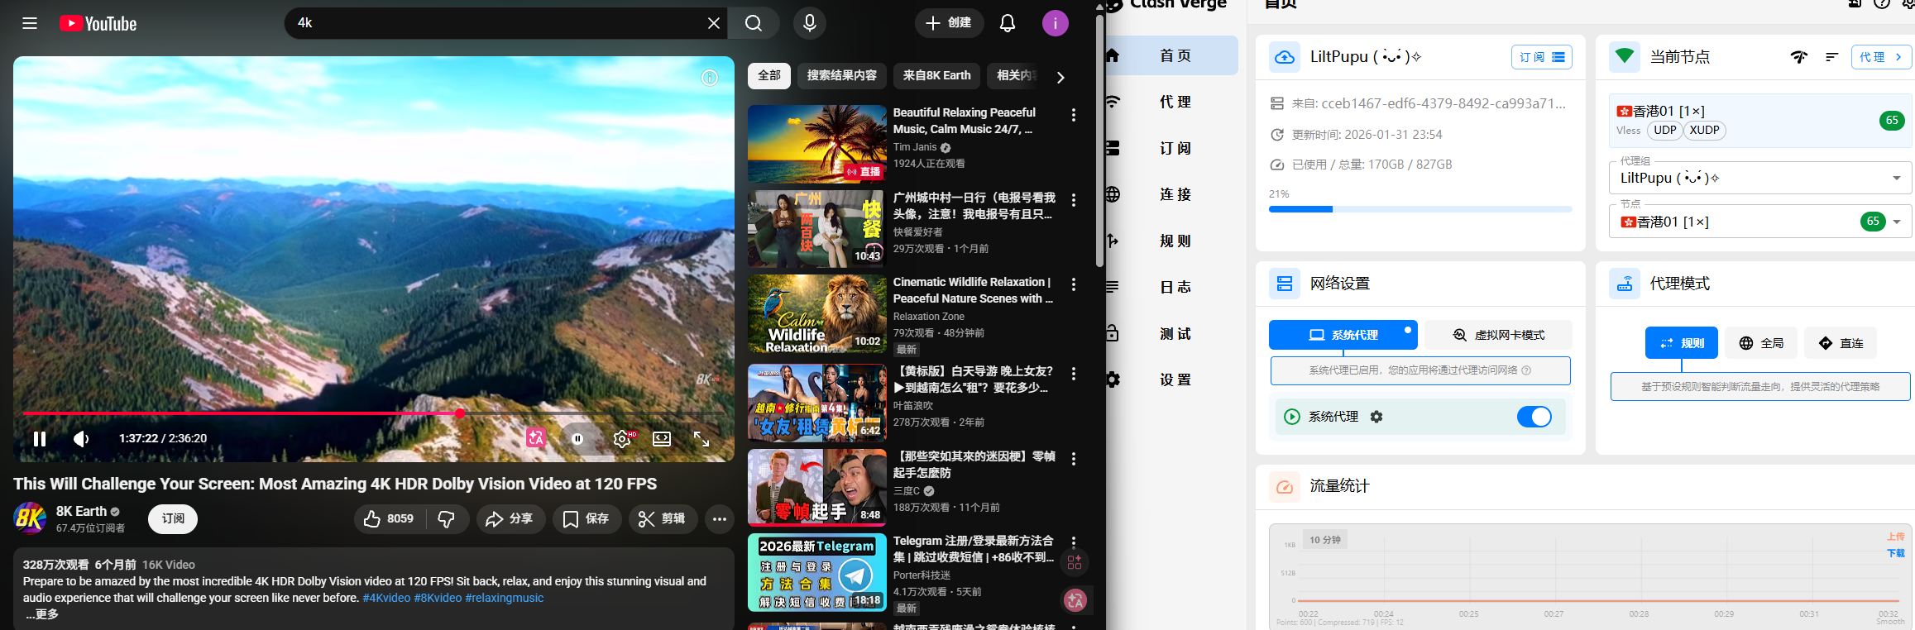Open the 连接 page in Clash sidebar
Screen dimensions: 1915x630
(1175, 194)
